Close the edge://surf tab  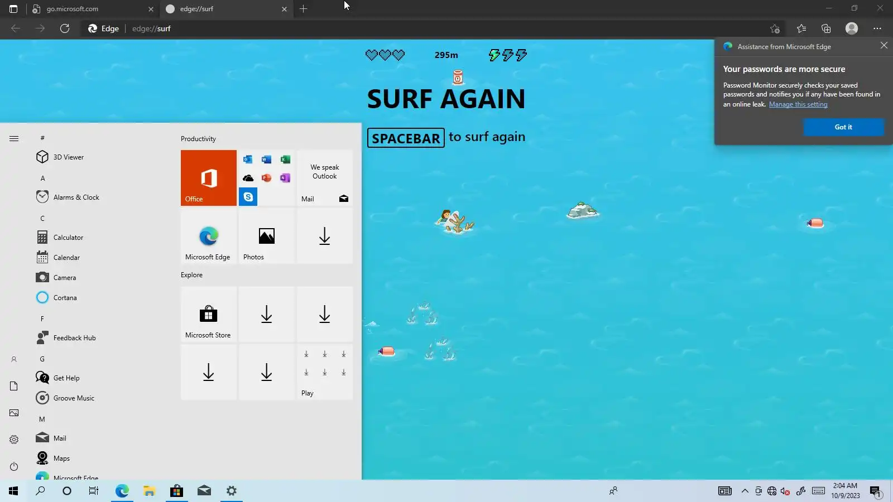(284, 9)
